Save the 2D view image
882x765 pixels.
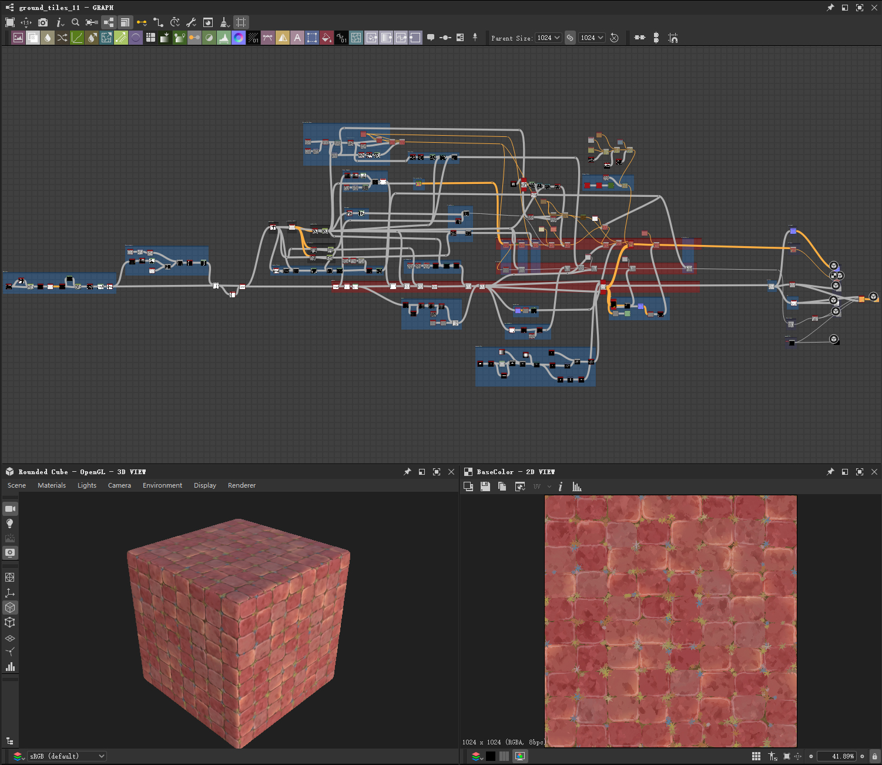pyautogui.click(x=485, y=486)
